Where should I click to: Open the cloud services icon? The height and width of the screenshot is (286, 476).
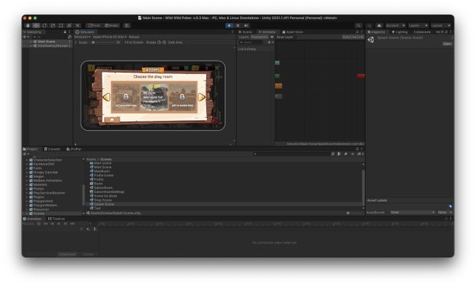coord(379,26)
